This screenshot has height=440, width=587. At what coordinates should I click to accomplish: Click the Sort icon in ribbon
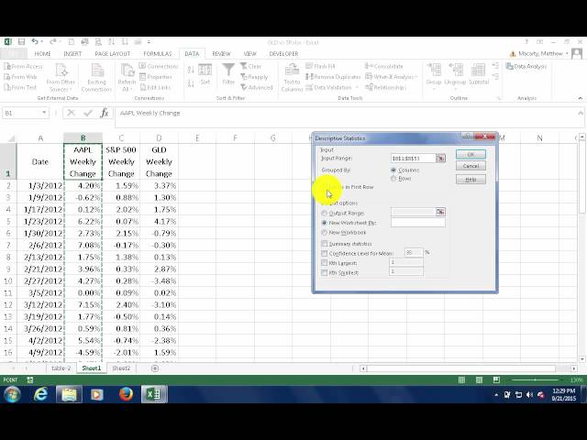(x=205, y=74)
